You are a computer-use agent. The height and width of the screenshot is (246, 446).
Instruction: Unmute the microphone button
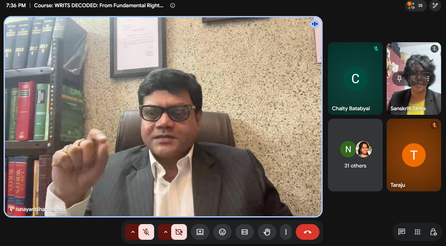tap(146, 232)
